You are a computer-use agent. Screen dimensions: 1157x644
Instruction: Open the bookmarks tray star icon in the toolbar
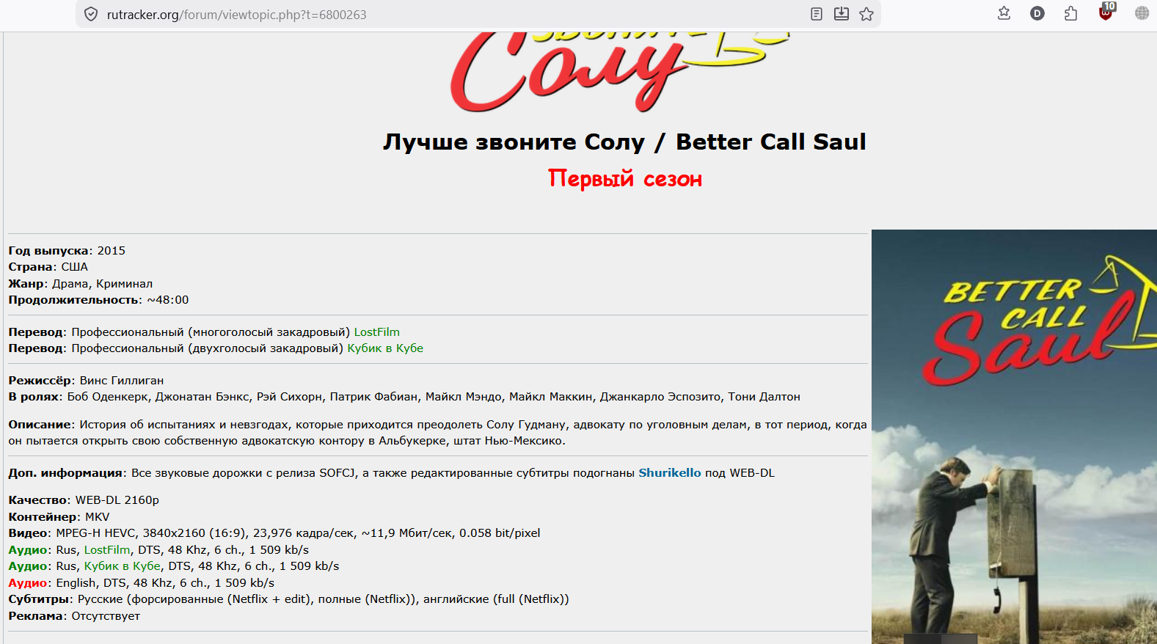point(1004,13)
